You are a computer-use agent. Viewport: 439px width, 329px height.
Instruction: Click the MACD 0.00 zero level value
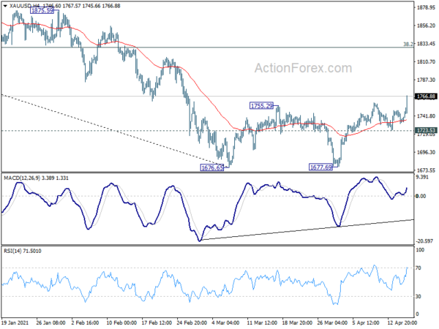[421, 196]
